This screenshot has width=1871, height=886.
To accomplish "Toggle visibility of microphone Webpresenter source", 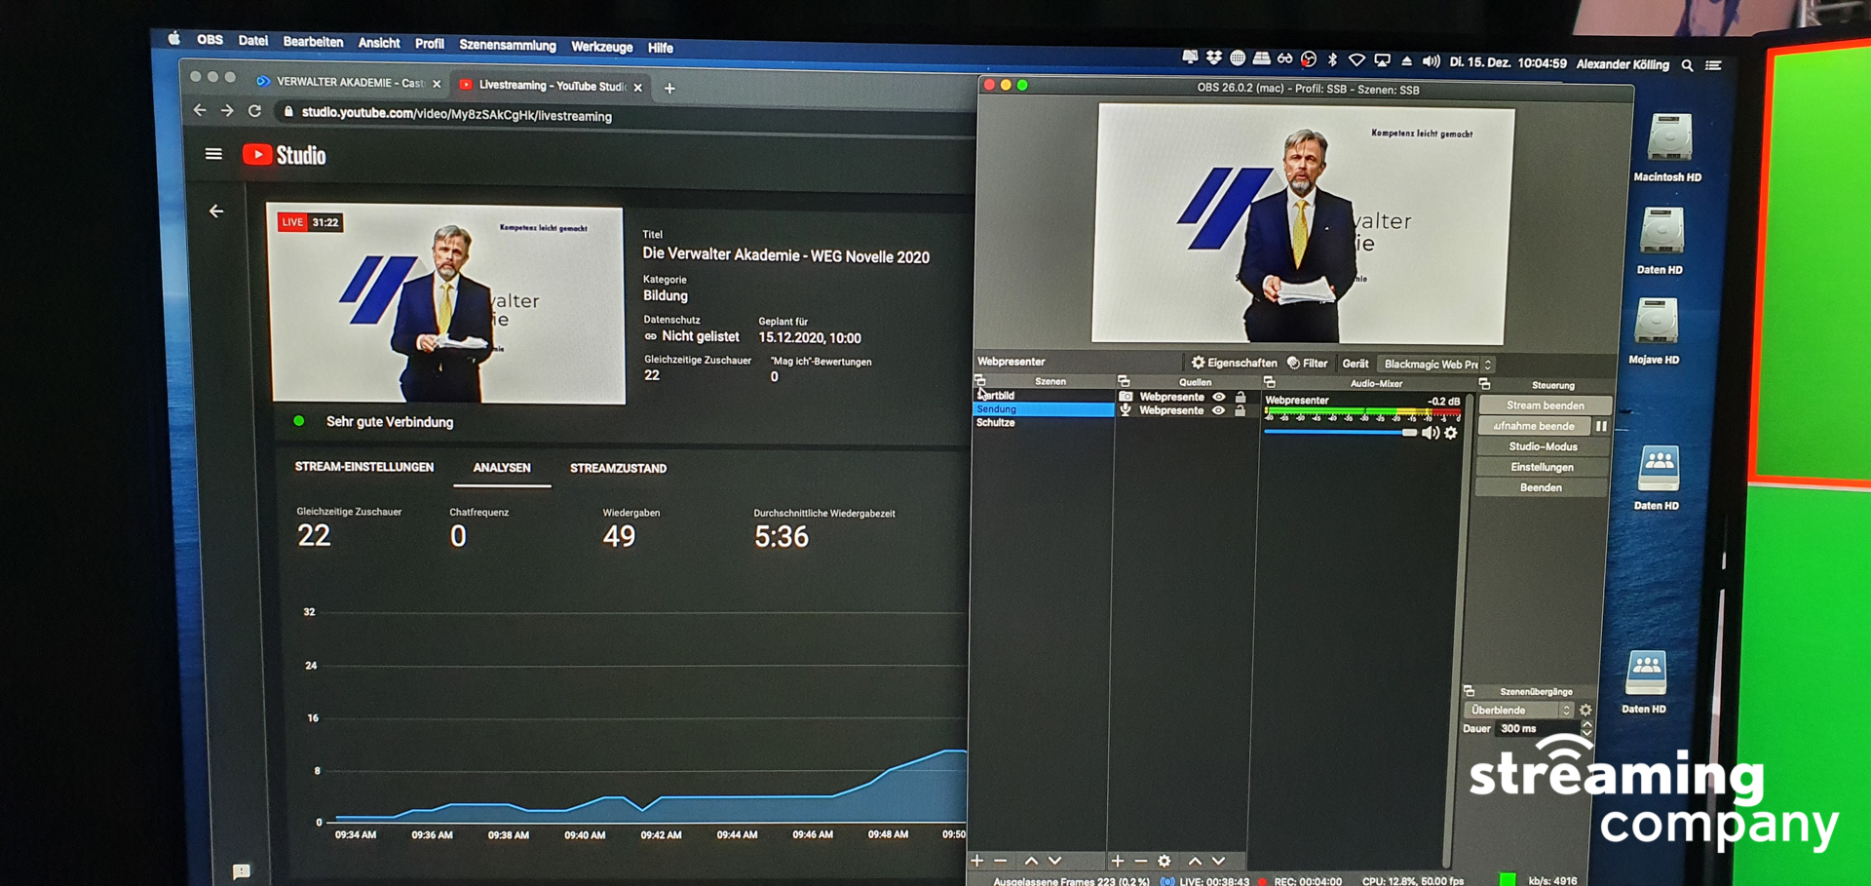I will (1218, 410).
